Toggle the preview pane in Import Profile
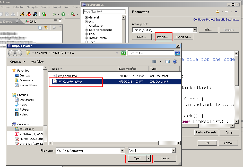The width and height of the screenshot is (243, 167). tap(167, 62)
